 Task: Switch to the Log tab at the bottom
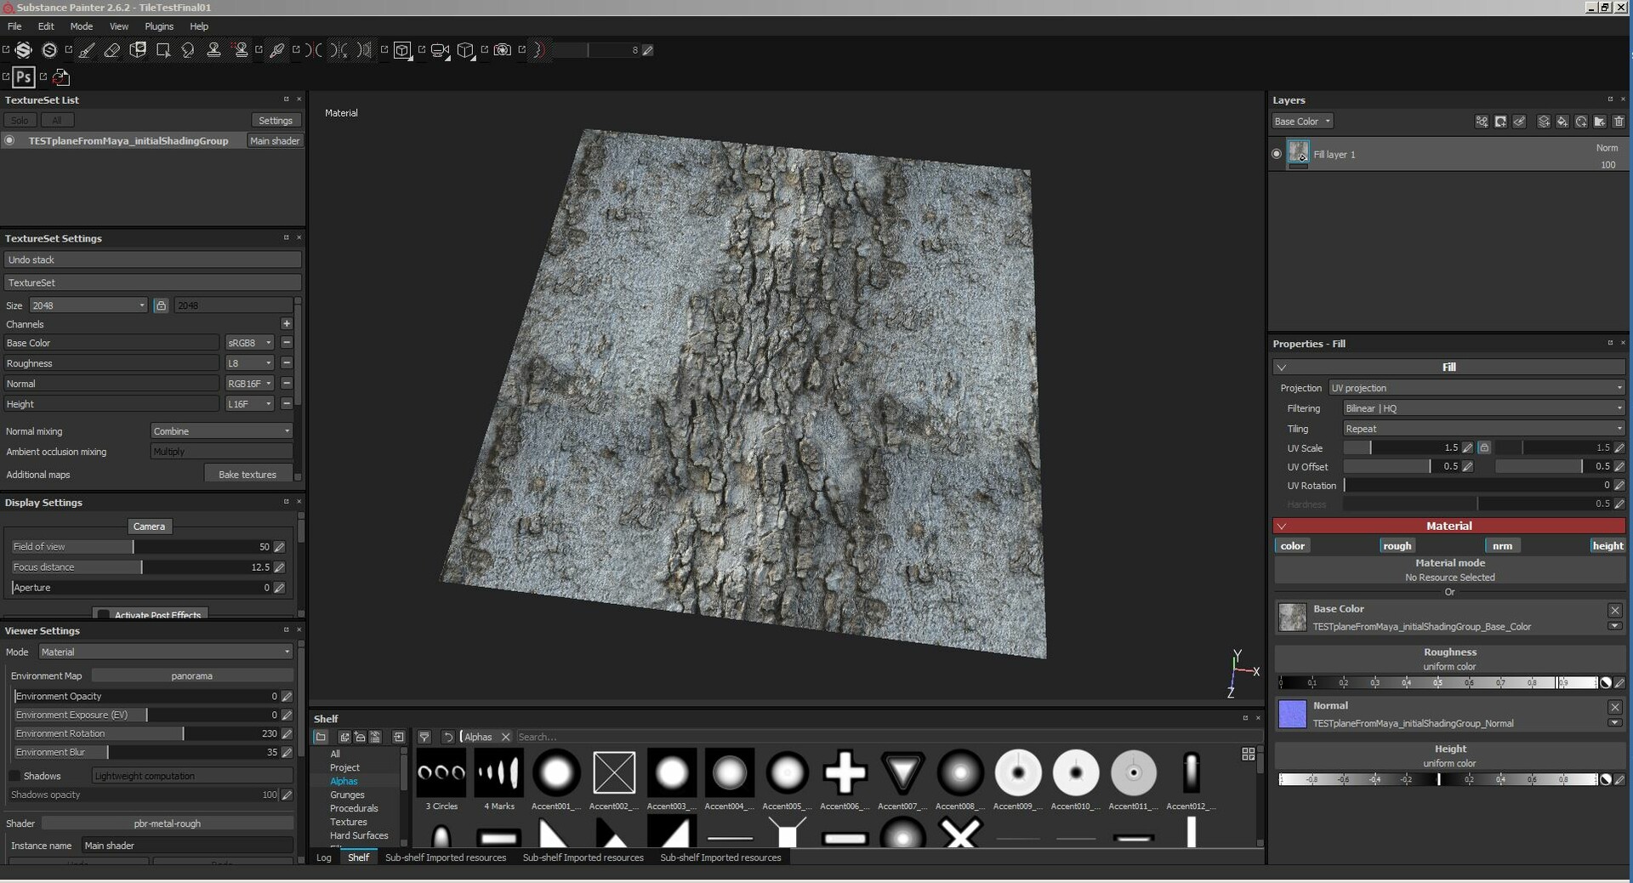click(x=324, y=858)
